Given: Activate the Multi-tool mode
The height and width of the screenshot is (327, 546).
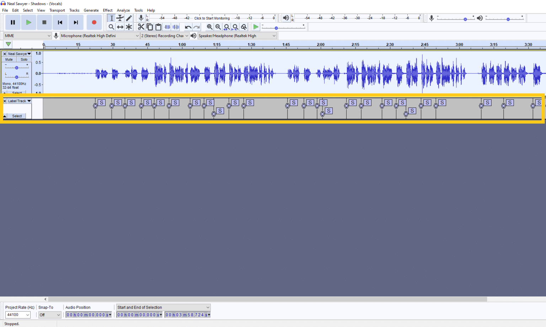Looking at the screenshot, I should click(x=129, y=27).
